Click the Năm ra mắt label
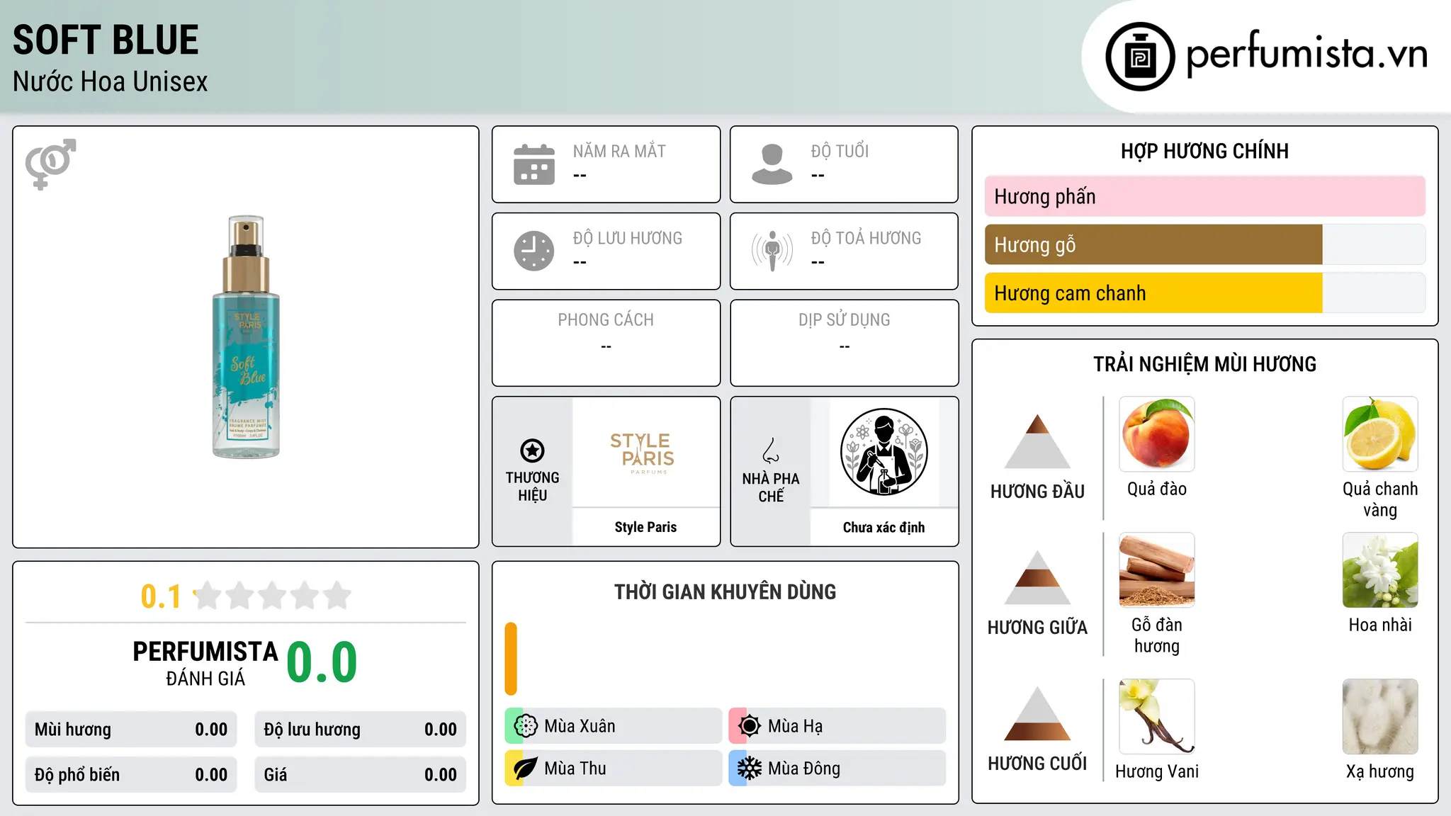This screenshot has width=1451, height=816. click(619, 151)
